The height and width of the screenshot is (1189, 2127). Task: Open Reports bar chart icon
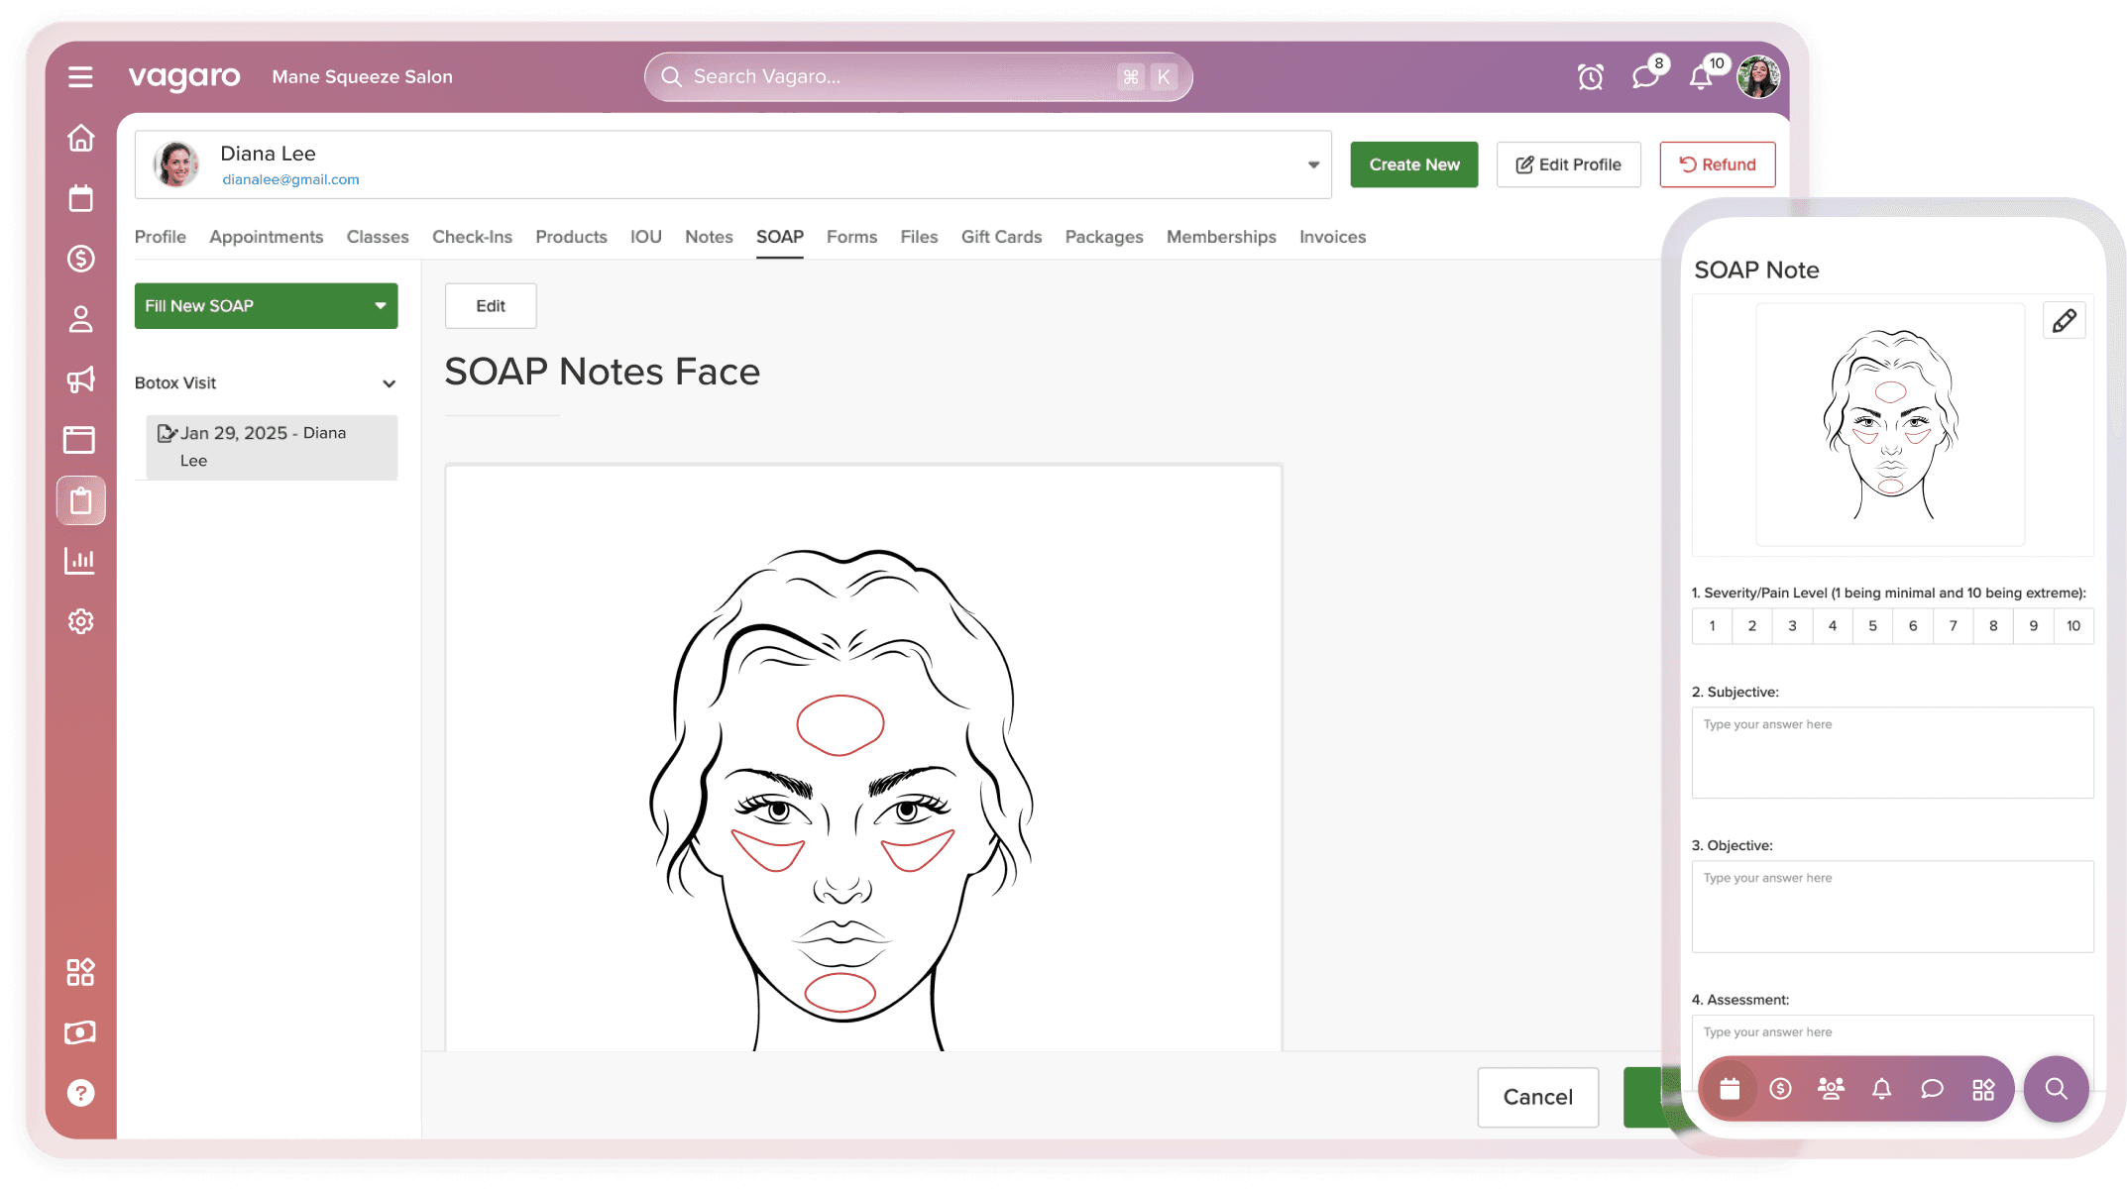tap(80, 561)
